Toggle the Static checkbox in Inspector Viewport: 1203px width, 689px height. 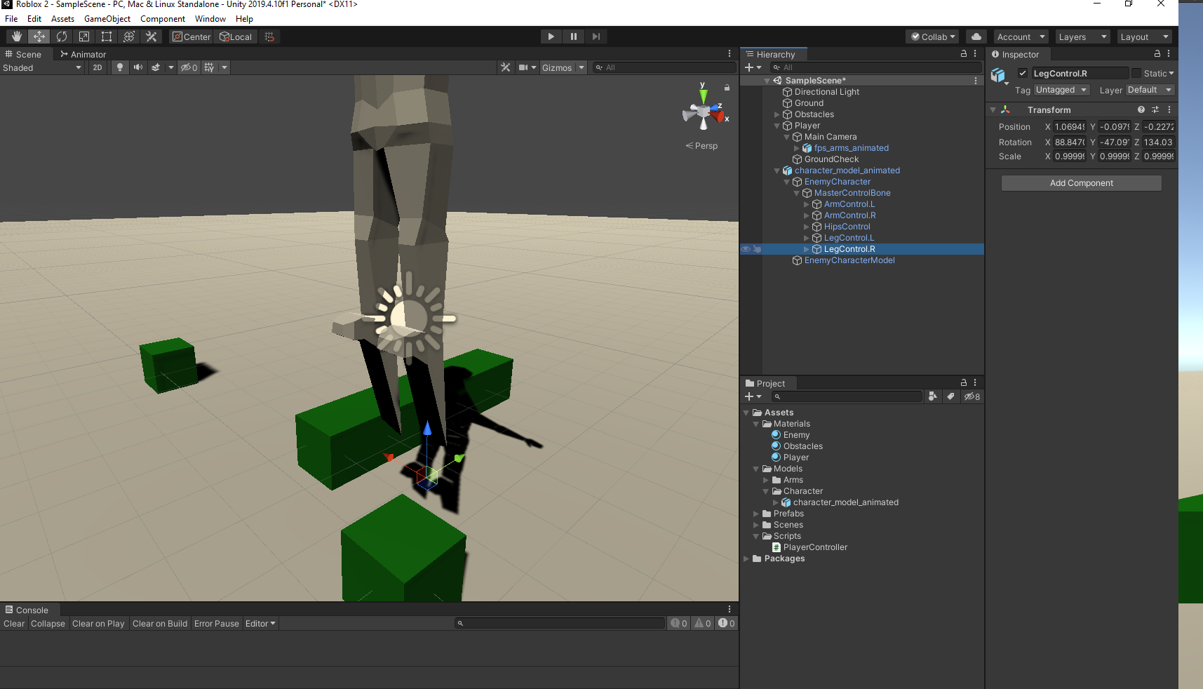tap(1136, 73)
